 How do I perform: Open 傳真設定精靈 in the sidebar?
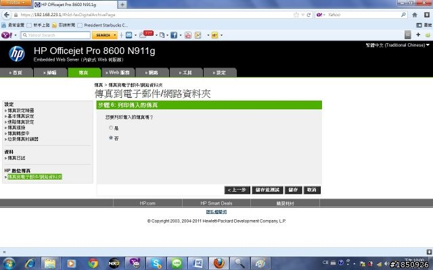(21, 111)
